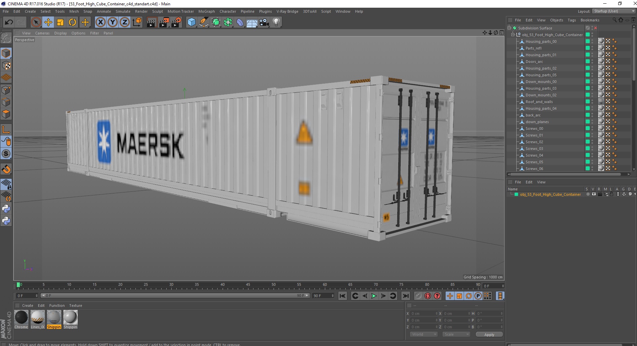Click the current frame field stepper arrows
This screenshot has width=637, height=346.
click(503, 286)
